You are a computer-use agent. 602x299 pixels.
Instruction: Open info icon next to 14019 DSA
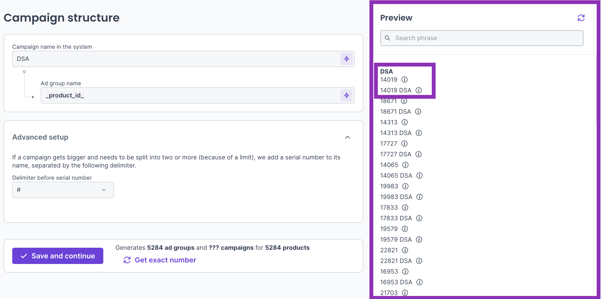pyautogui.click(x=419, y=90)
